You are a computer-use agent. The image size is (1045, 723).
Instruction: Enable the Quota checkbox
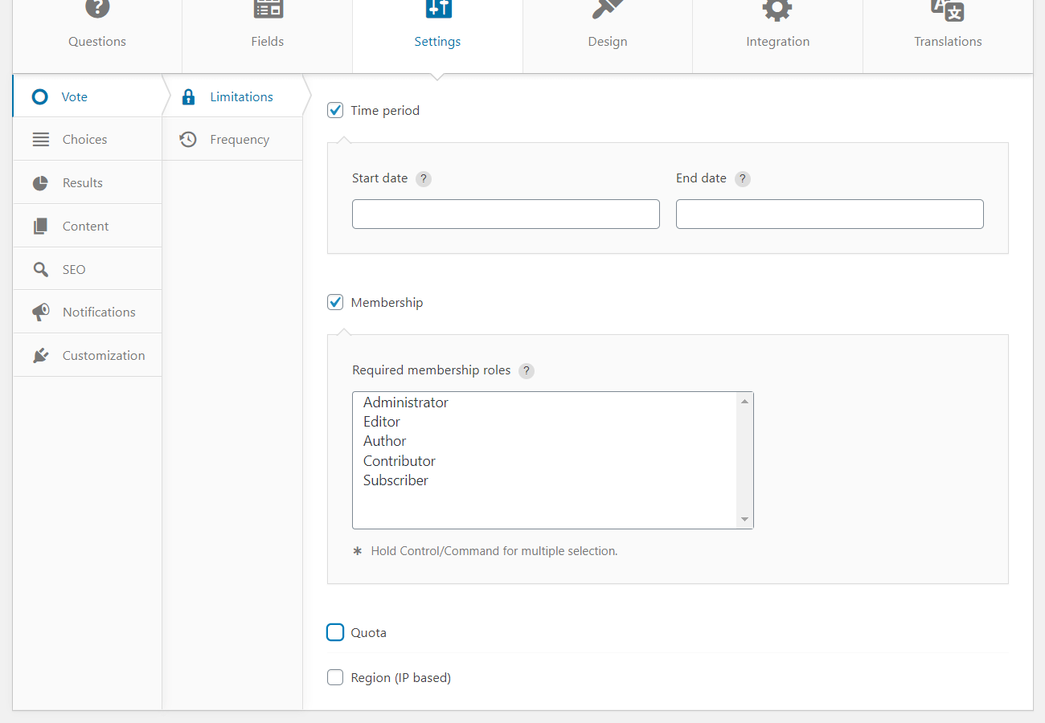[335, 632]
